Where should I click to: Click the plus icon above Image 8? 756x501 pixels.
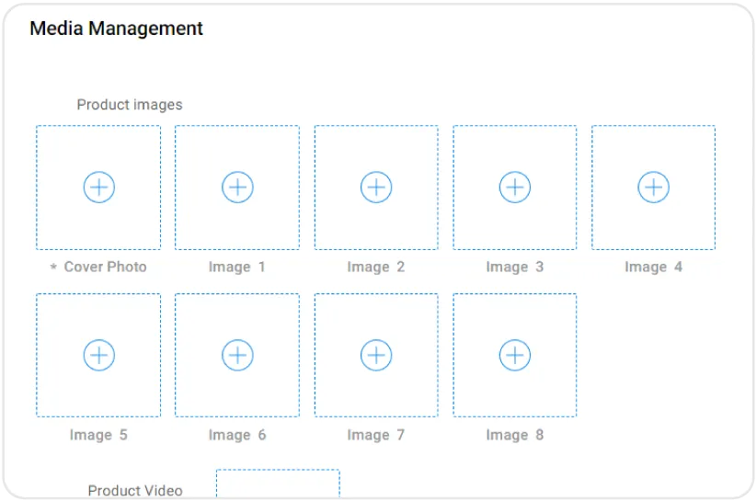(515, 355)
